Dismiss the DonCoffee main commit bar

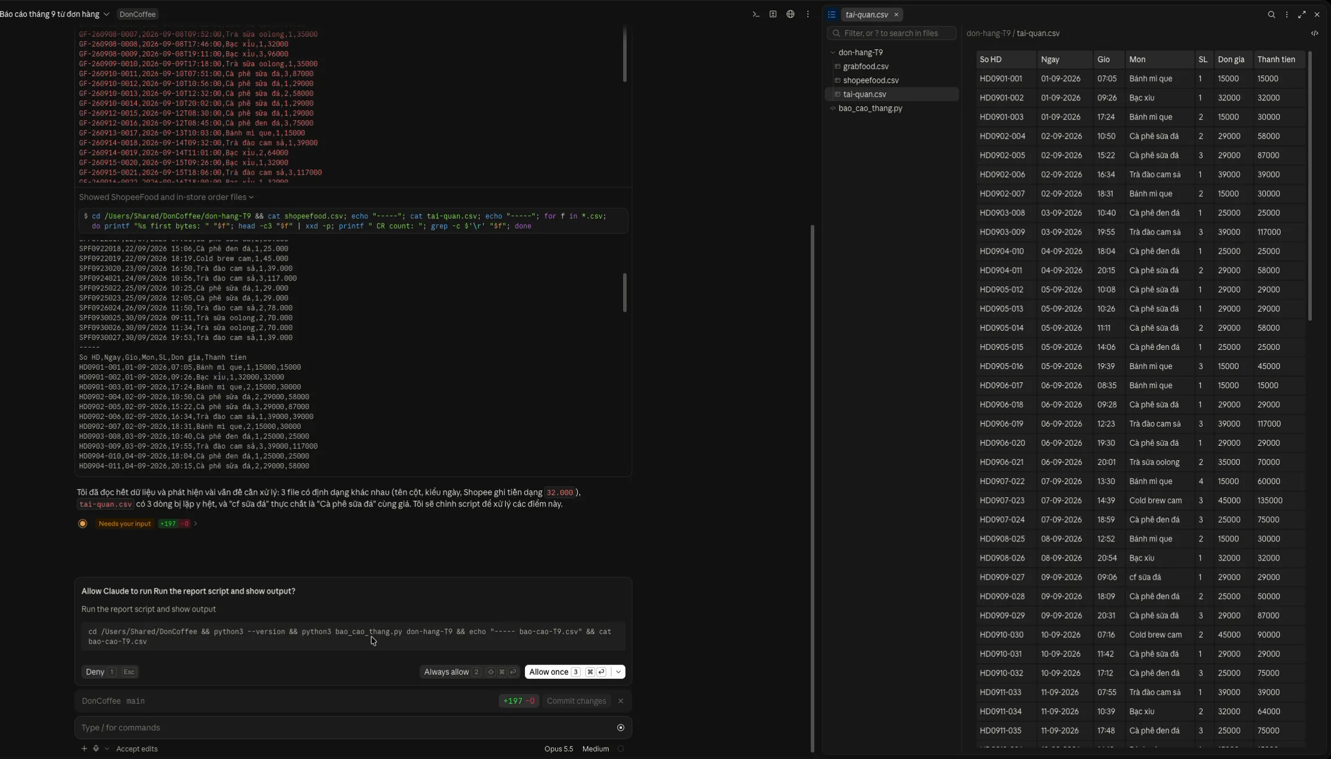pyautogui.click(x=621, y=701)
